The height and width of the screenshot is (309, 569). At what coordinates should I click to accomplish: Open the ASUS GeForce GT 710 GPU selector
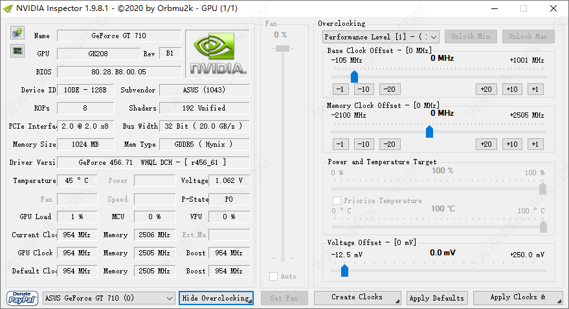pos(108,298)
